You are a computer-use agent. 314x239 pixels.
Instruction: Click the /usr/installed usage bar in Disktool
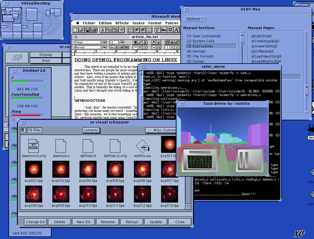coord(28,98)
